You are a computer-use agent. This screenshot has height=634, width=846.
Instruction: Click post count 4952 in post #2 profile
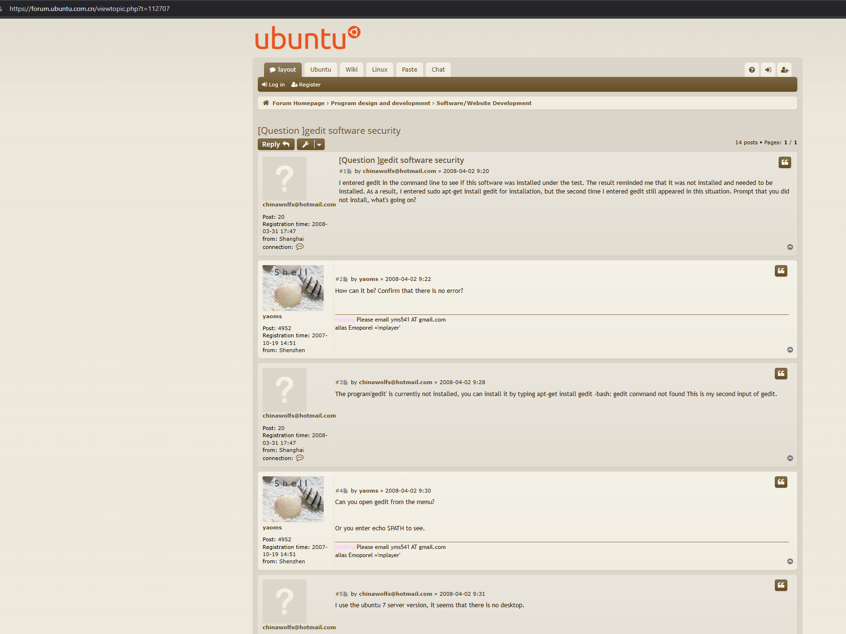tap(285, 328)
